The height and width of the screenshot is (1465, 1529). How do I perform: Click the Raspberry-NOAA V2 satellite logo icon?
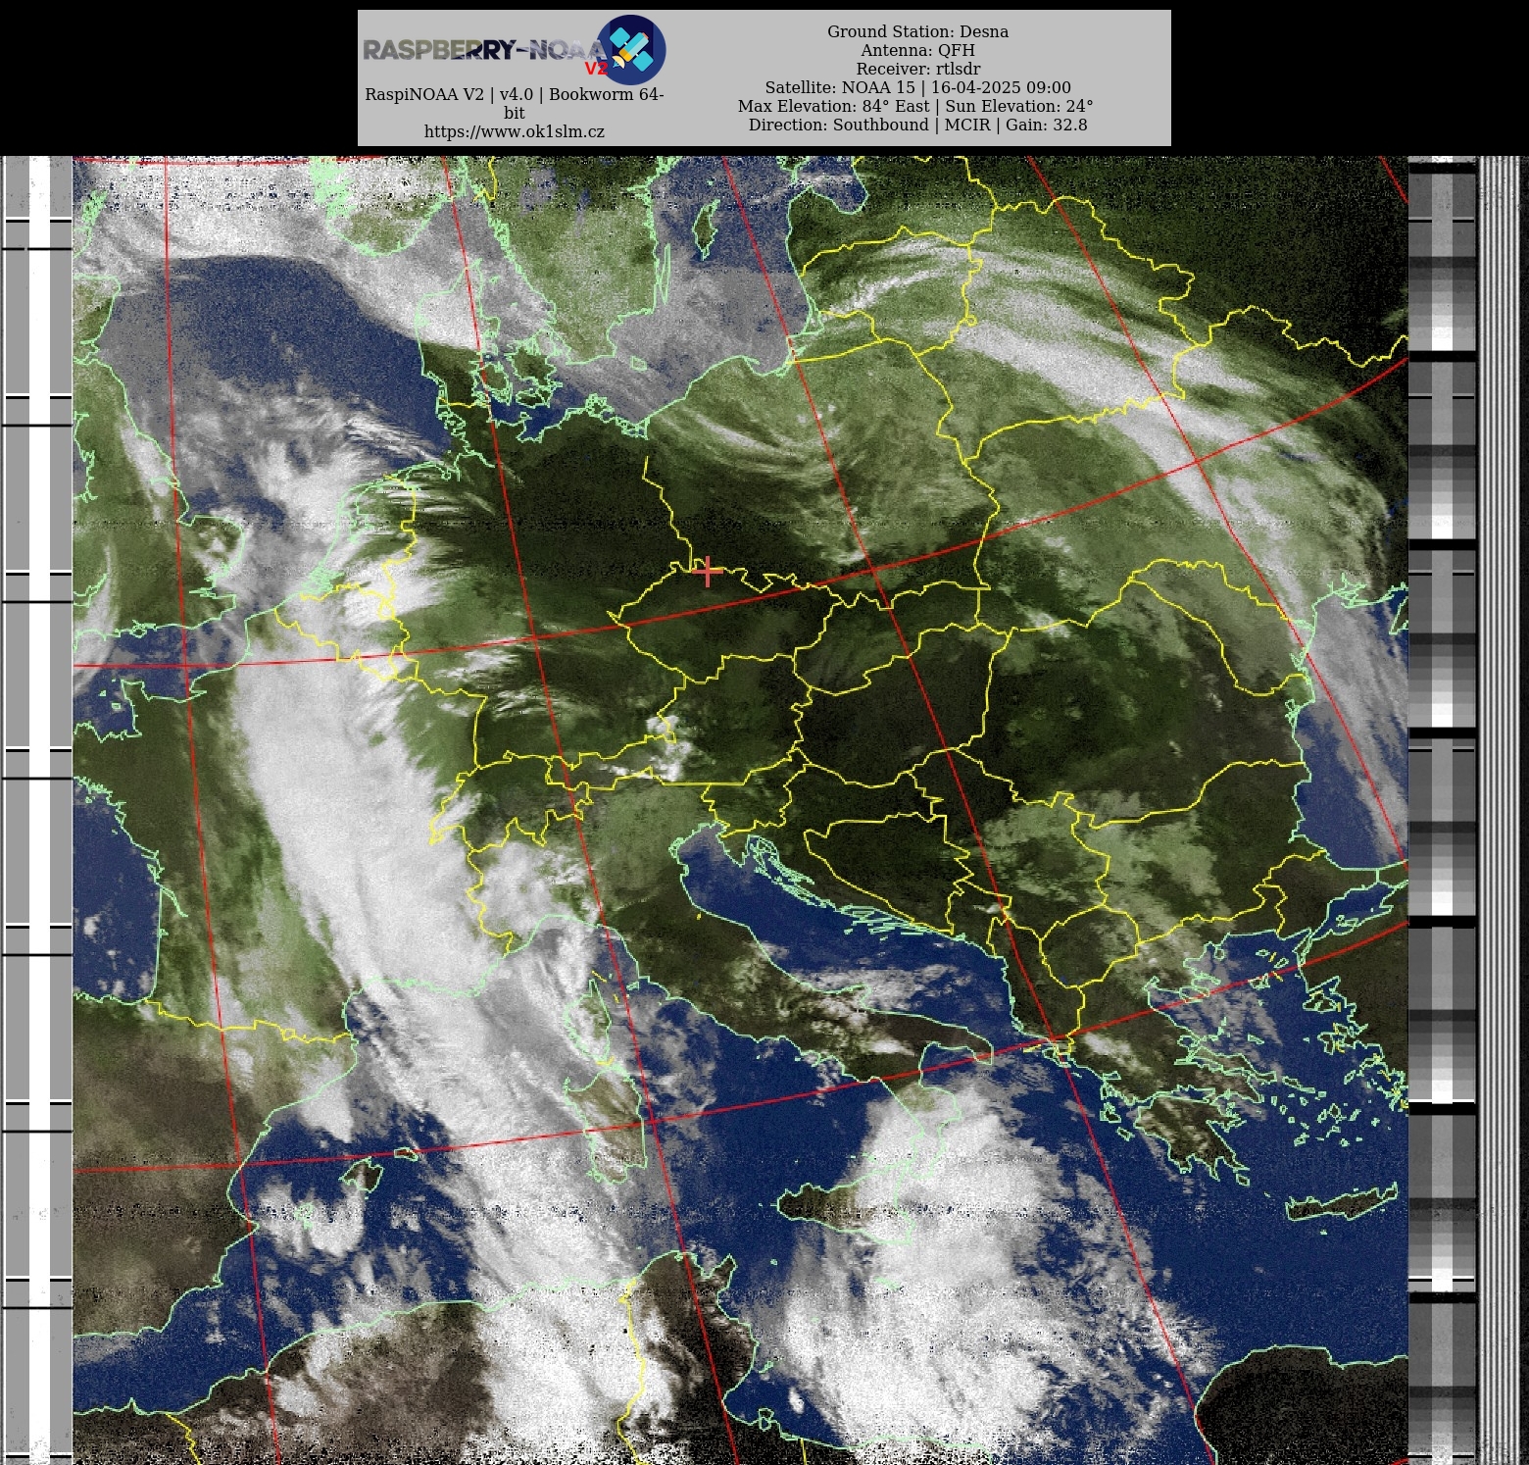(x=631, y=49)
